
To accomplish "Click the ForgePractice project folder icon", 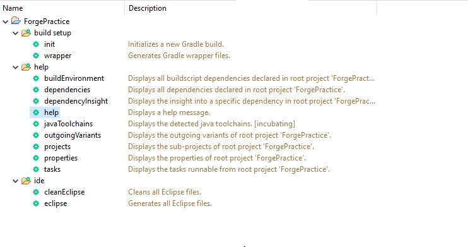I will pyautogui.click(x=16, y=21).
